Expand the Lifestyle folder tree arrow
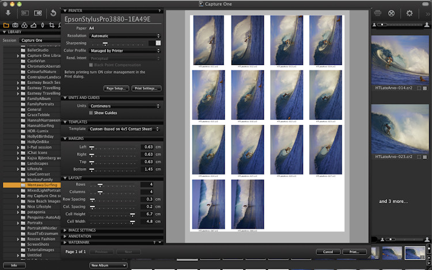 click(x=18, y=169)
